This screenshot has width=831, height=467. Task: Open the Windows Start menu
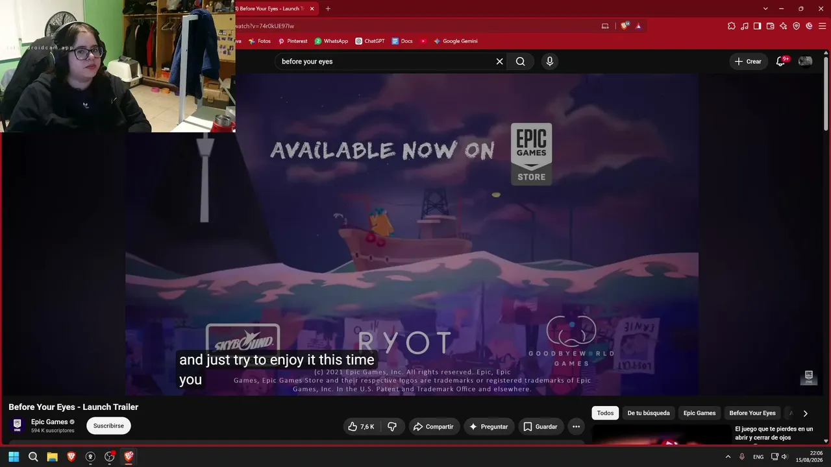[x=14, y=457]
